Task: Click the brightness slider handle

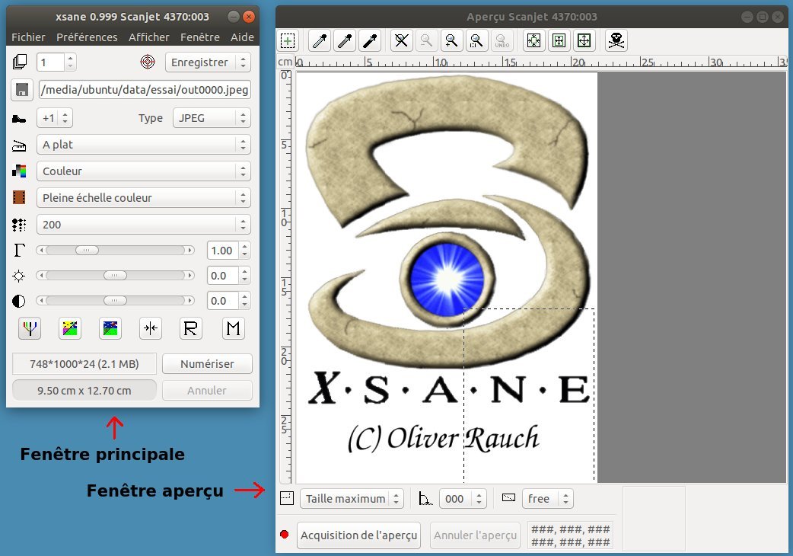Action: (116, 276)
